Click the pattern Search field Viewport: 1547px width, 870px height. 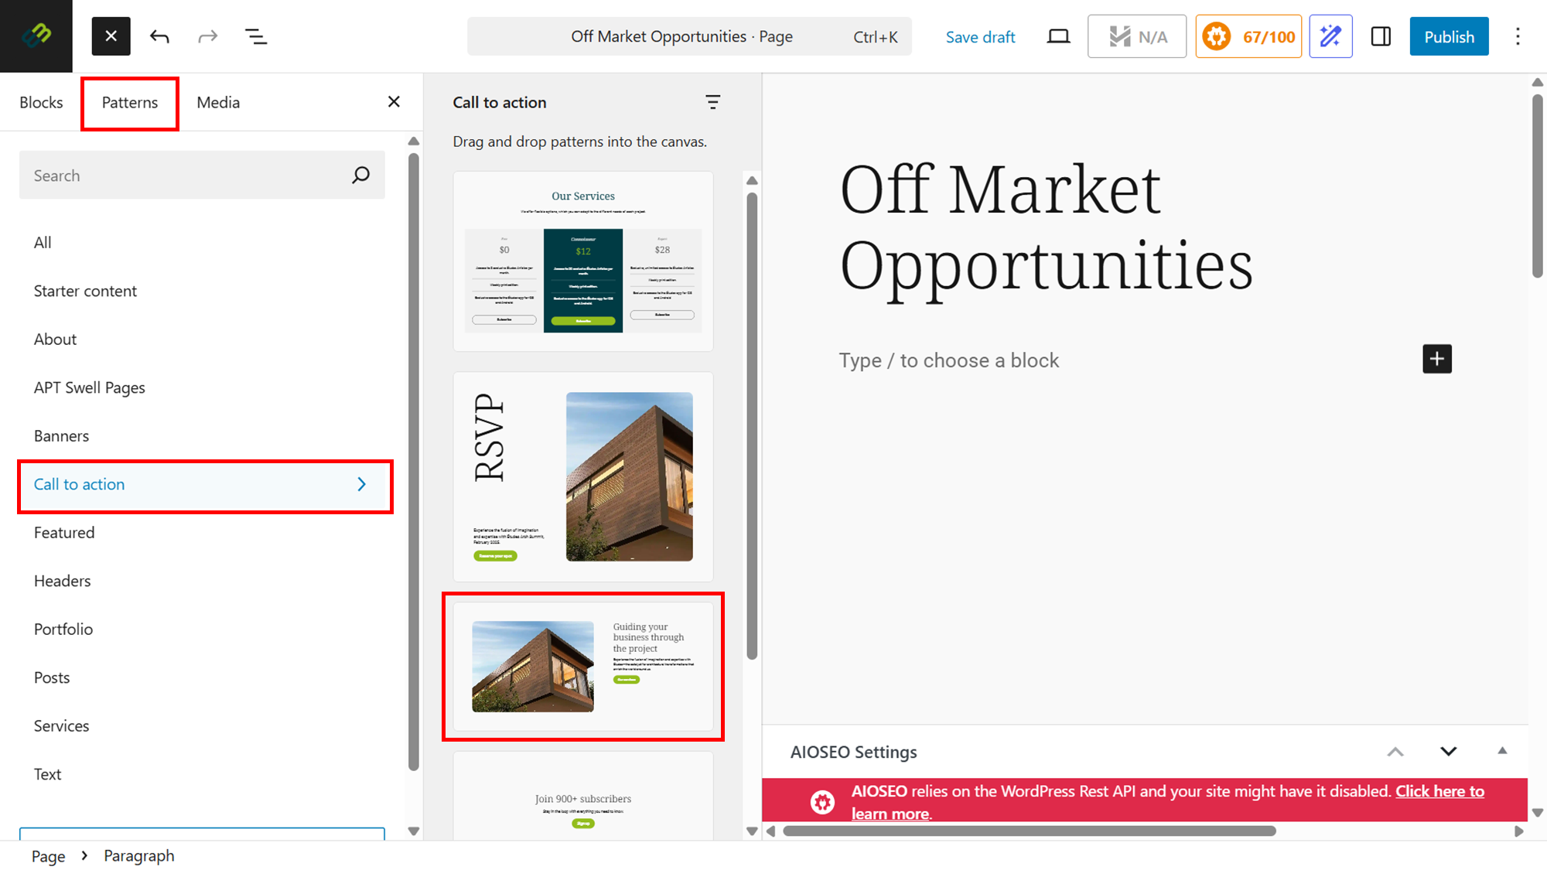(x=202, y=176)
